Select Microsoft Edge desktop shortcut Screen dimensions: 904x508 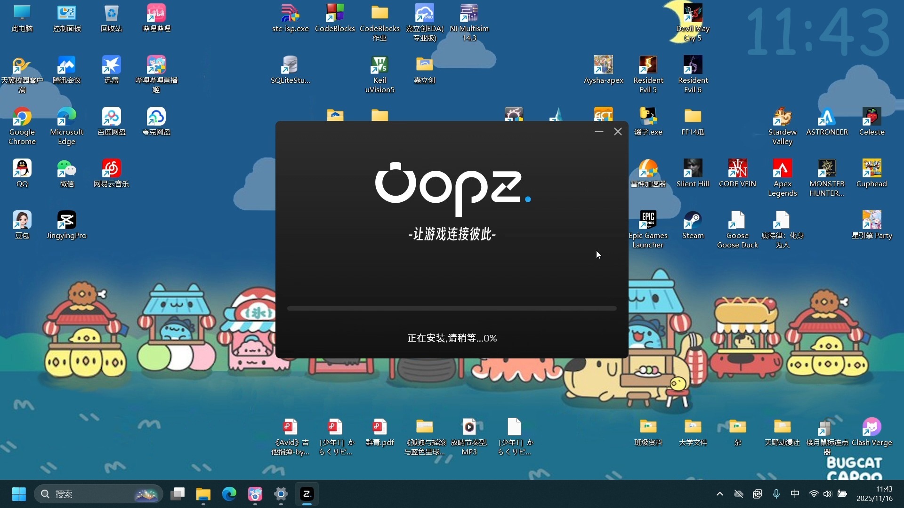pos(67,127)
